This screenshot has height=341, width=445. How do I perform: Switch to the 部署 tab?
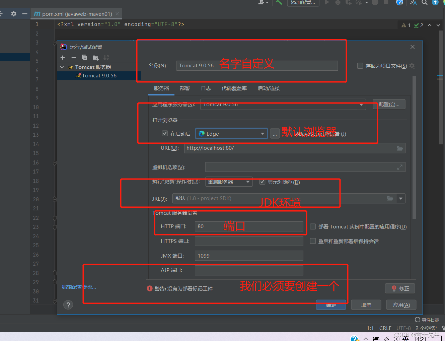[x=185, y=88]
